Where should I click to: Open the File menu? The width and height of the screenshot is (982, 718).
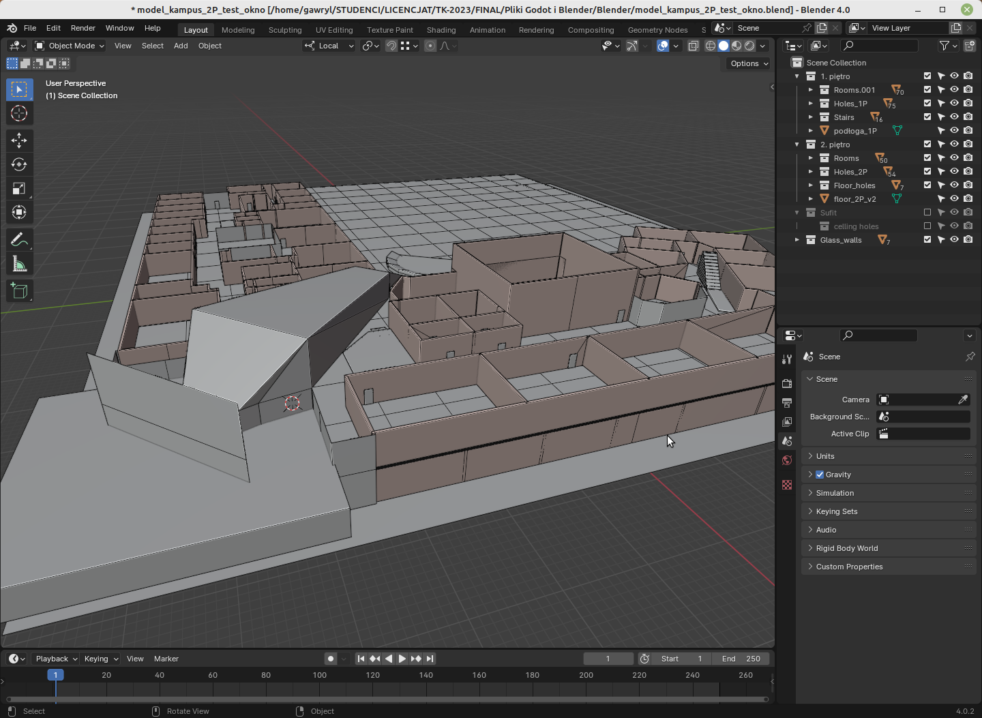[30, 28]
